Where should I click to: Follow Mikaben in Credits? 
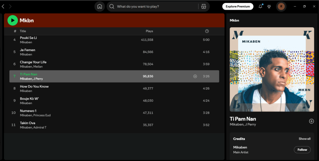click(x=302, y=149)
